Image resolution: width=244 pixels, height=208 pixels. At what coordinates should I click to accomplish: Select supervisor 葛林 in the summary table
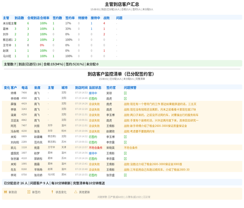tap(5, 29)
